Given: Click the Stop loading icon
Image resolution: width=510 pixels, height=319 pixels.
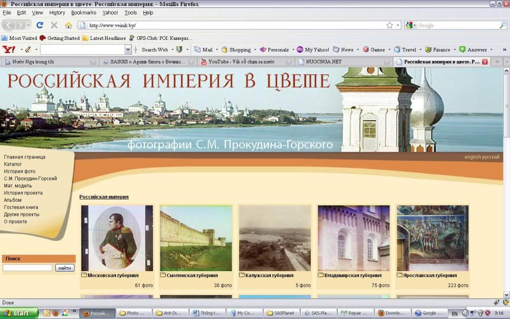Looking at the screenshot, I should 54,25.
